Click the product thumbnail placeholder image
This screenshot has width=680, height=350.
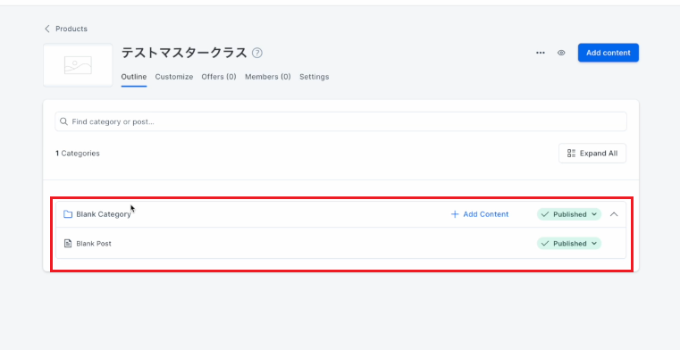pyautogui.click(x=78, y=65)
